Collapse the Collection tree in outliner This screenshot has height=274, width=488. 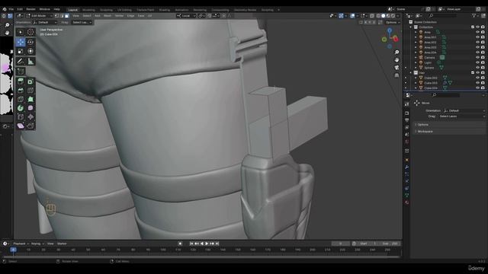[411, 27]
